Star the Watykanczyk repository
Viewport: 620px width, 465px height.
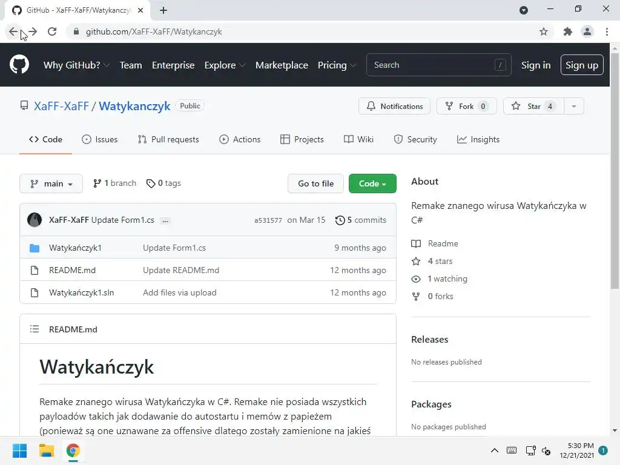click(533, 106)
